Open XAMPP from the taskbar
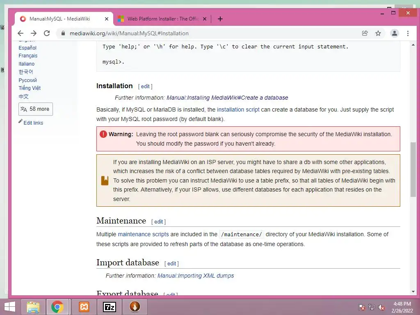Screen dimensions: 420x315 pyautogui.click(x=84, y=307)
